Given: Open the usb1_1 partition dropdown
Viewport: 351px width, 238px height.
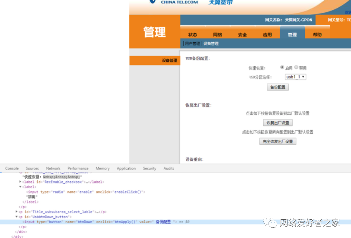Looking at the screenshot, I should tap(295, 77).
